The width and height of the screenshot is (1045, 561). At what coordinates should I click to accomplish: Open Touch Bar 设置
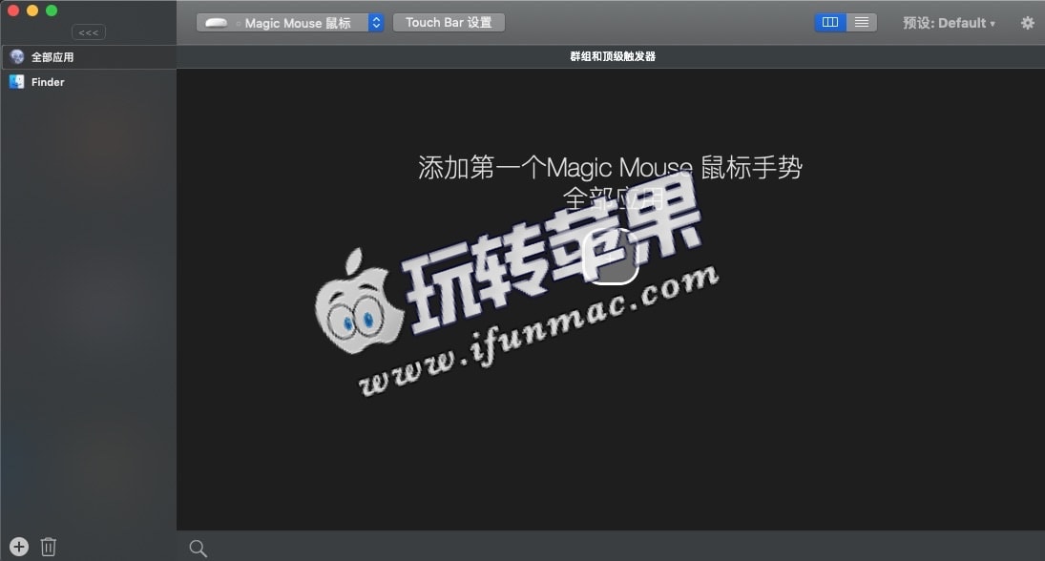point(449,23)
